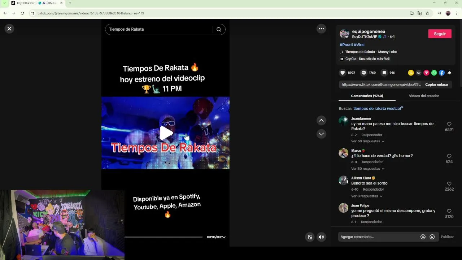Mute the video volume

tap(321, 237)
